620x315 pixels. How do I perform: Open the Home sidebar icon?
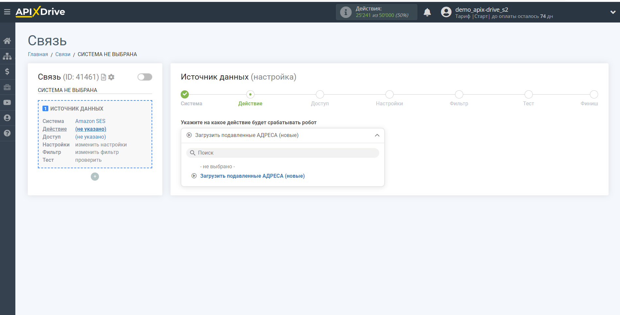[7, 41]
